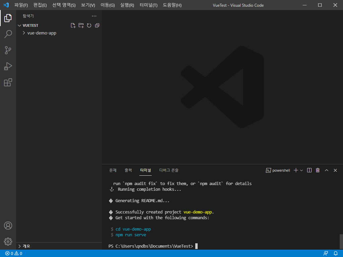Close the terminal panel
This screenshot has width=343, height=257.
[x=335, y=170]
